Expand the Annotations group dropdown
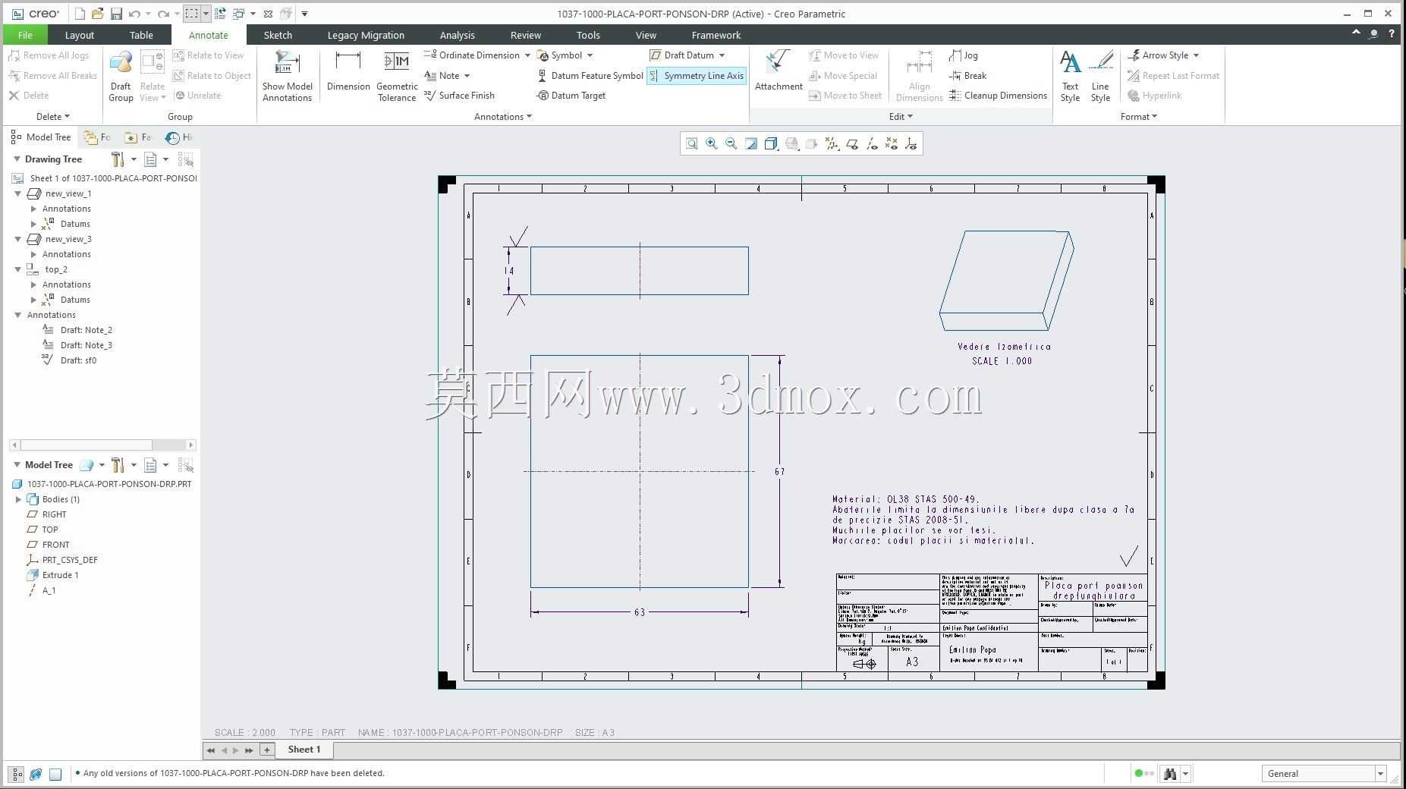This screenshot has width=1406, height=789. (502, 117)
